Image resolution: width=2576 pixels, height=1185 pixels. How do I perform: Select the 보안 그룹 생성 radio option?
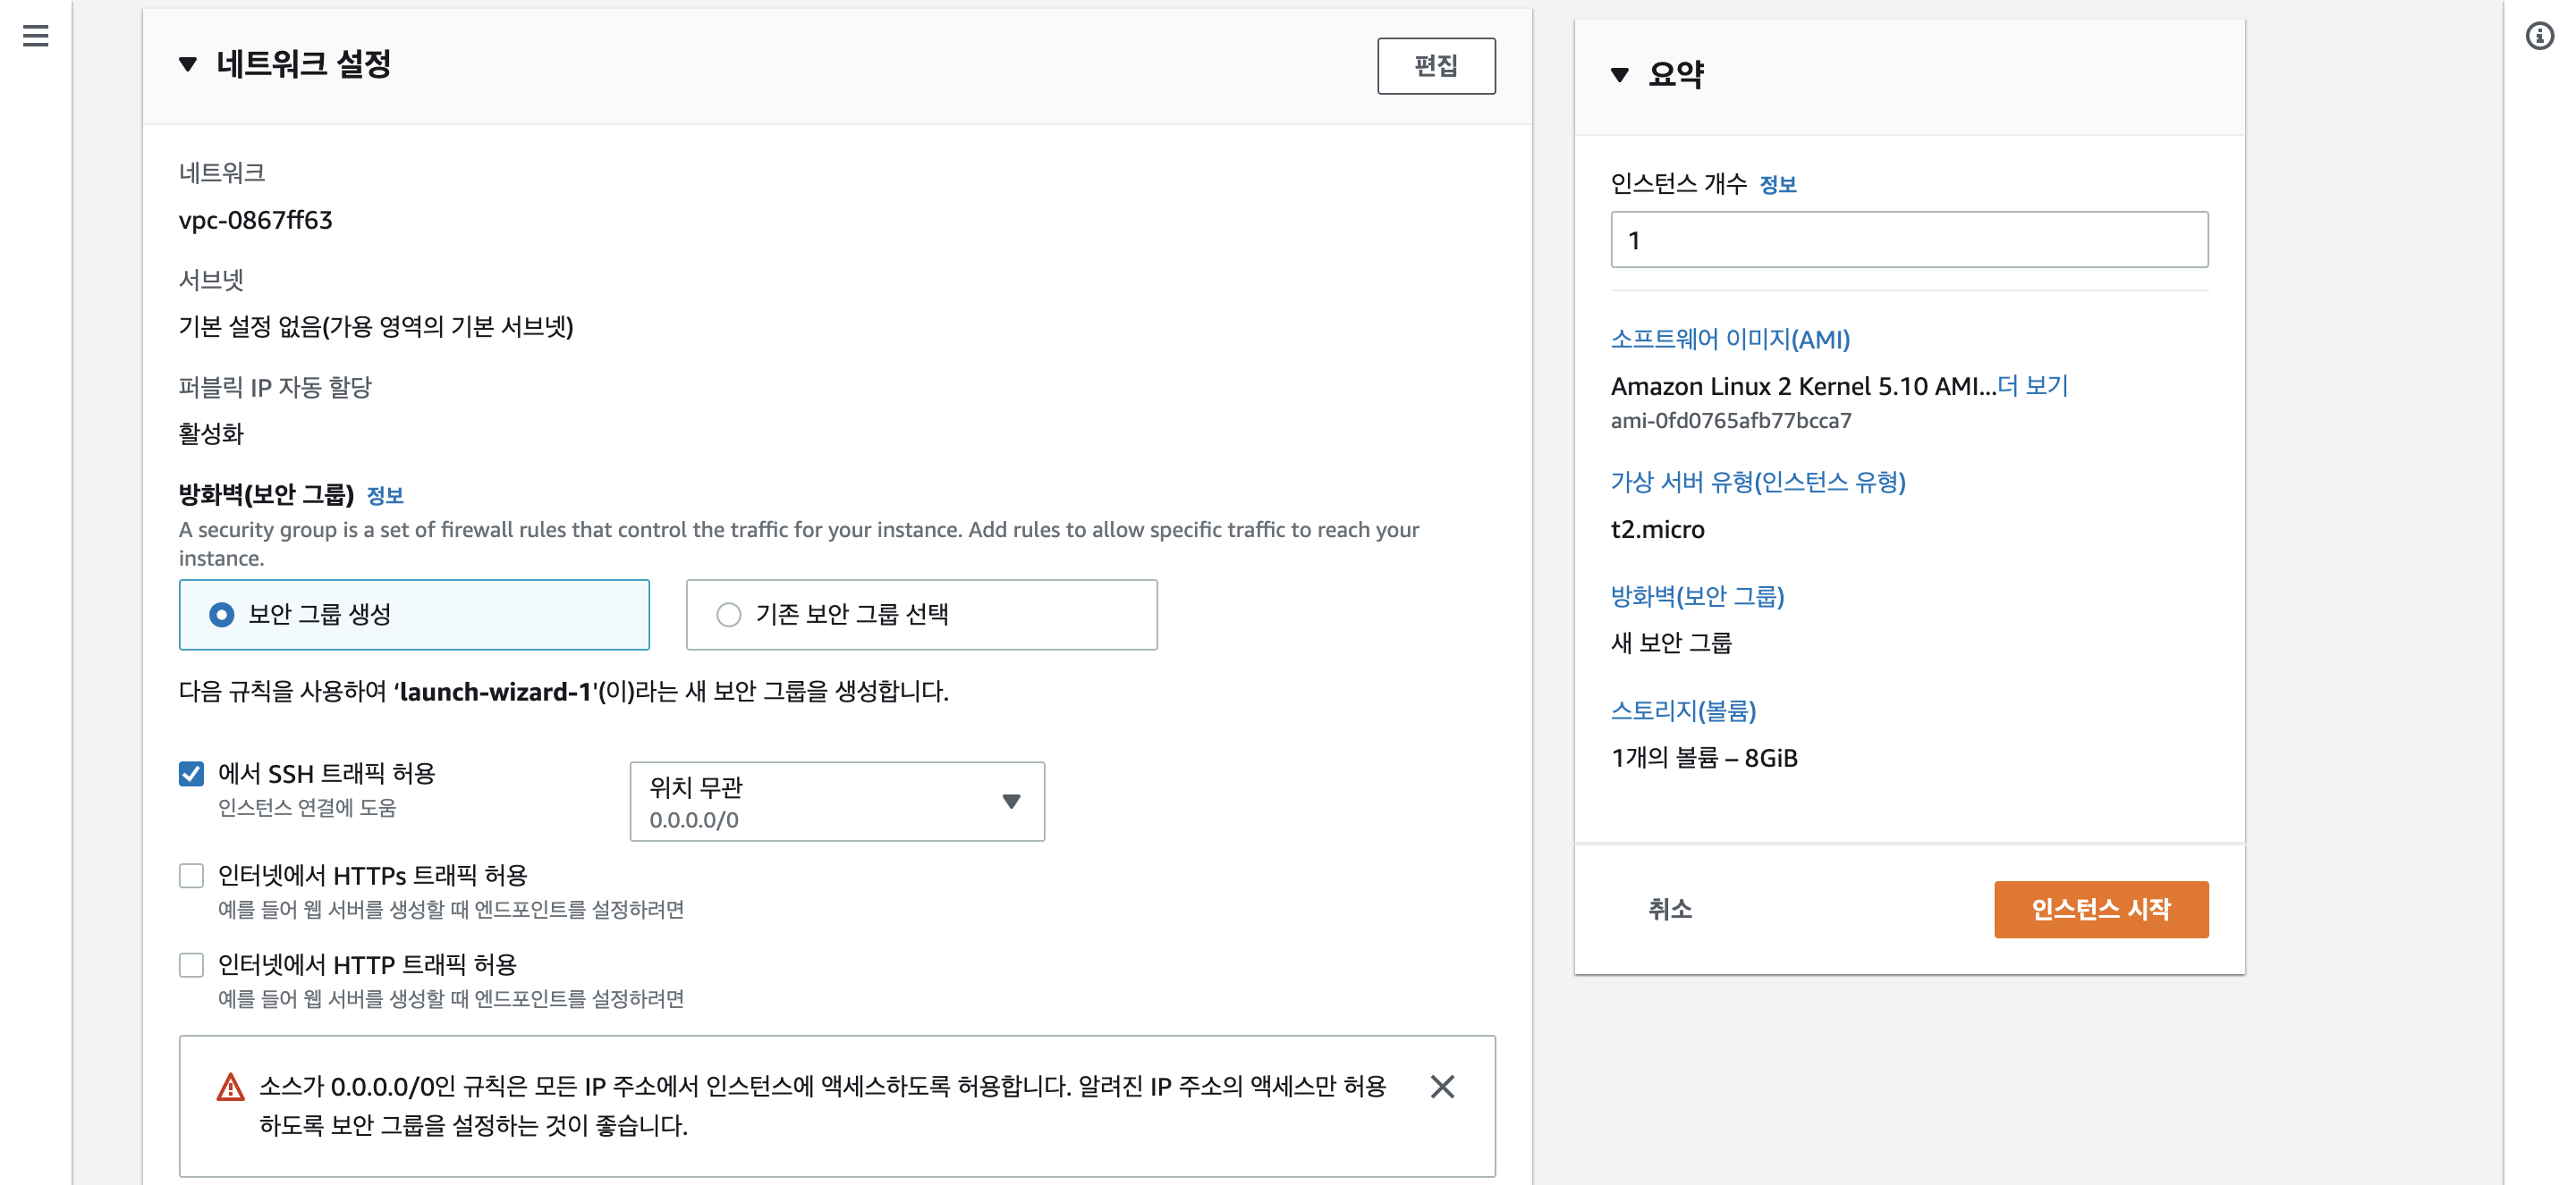tap(414, 615)
